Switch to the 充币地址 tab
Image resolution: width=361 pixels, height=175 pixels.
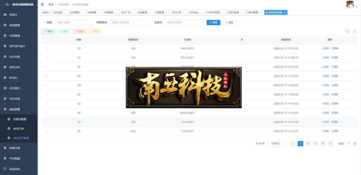[x=195, y=12]
